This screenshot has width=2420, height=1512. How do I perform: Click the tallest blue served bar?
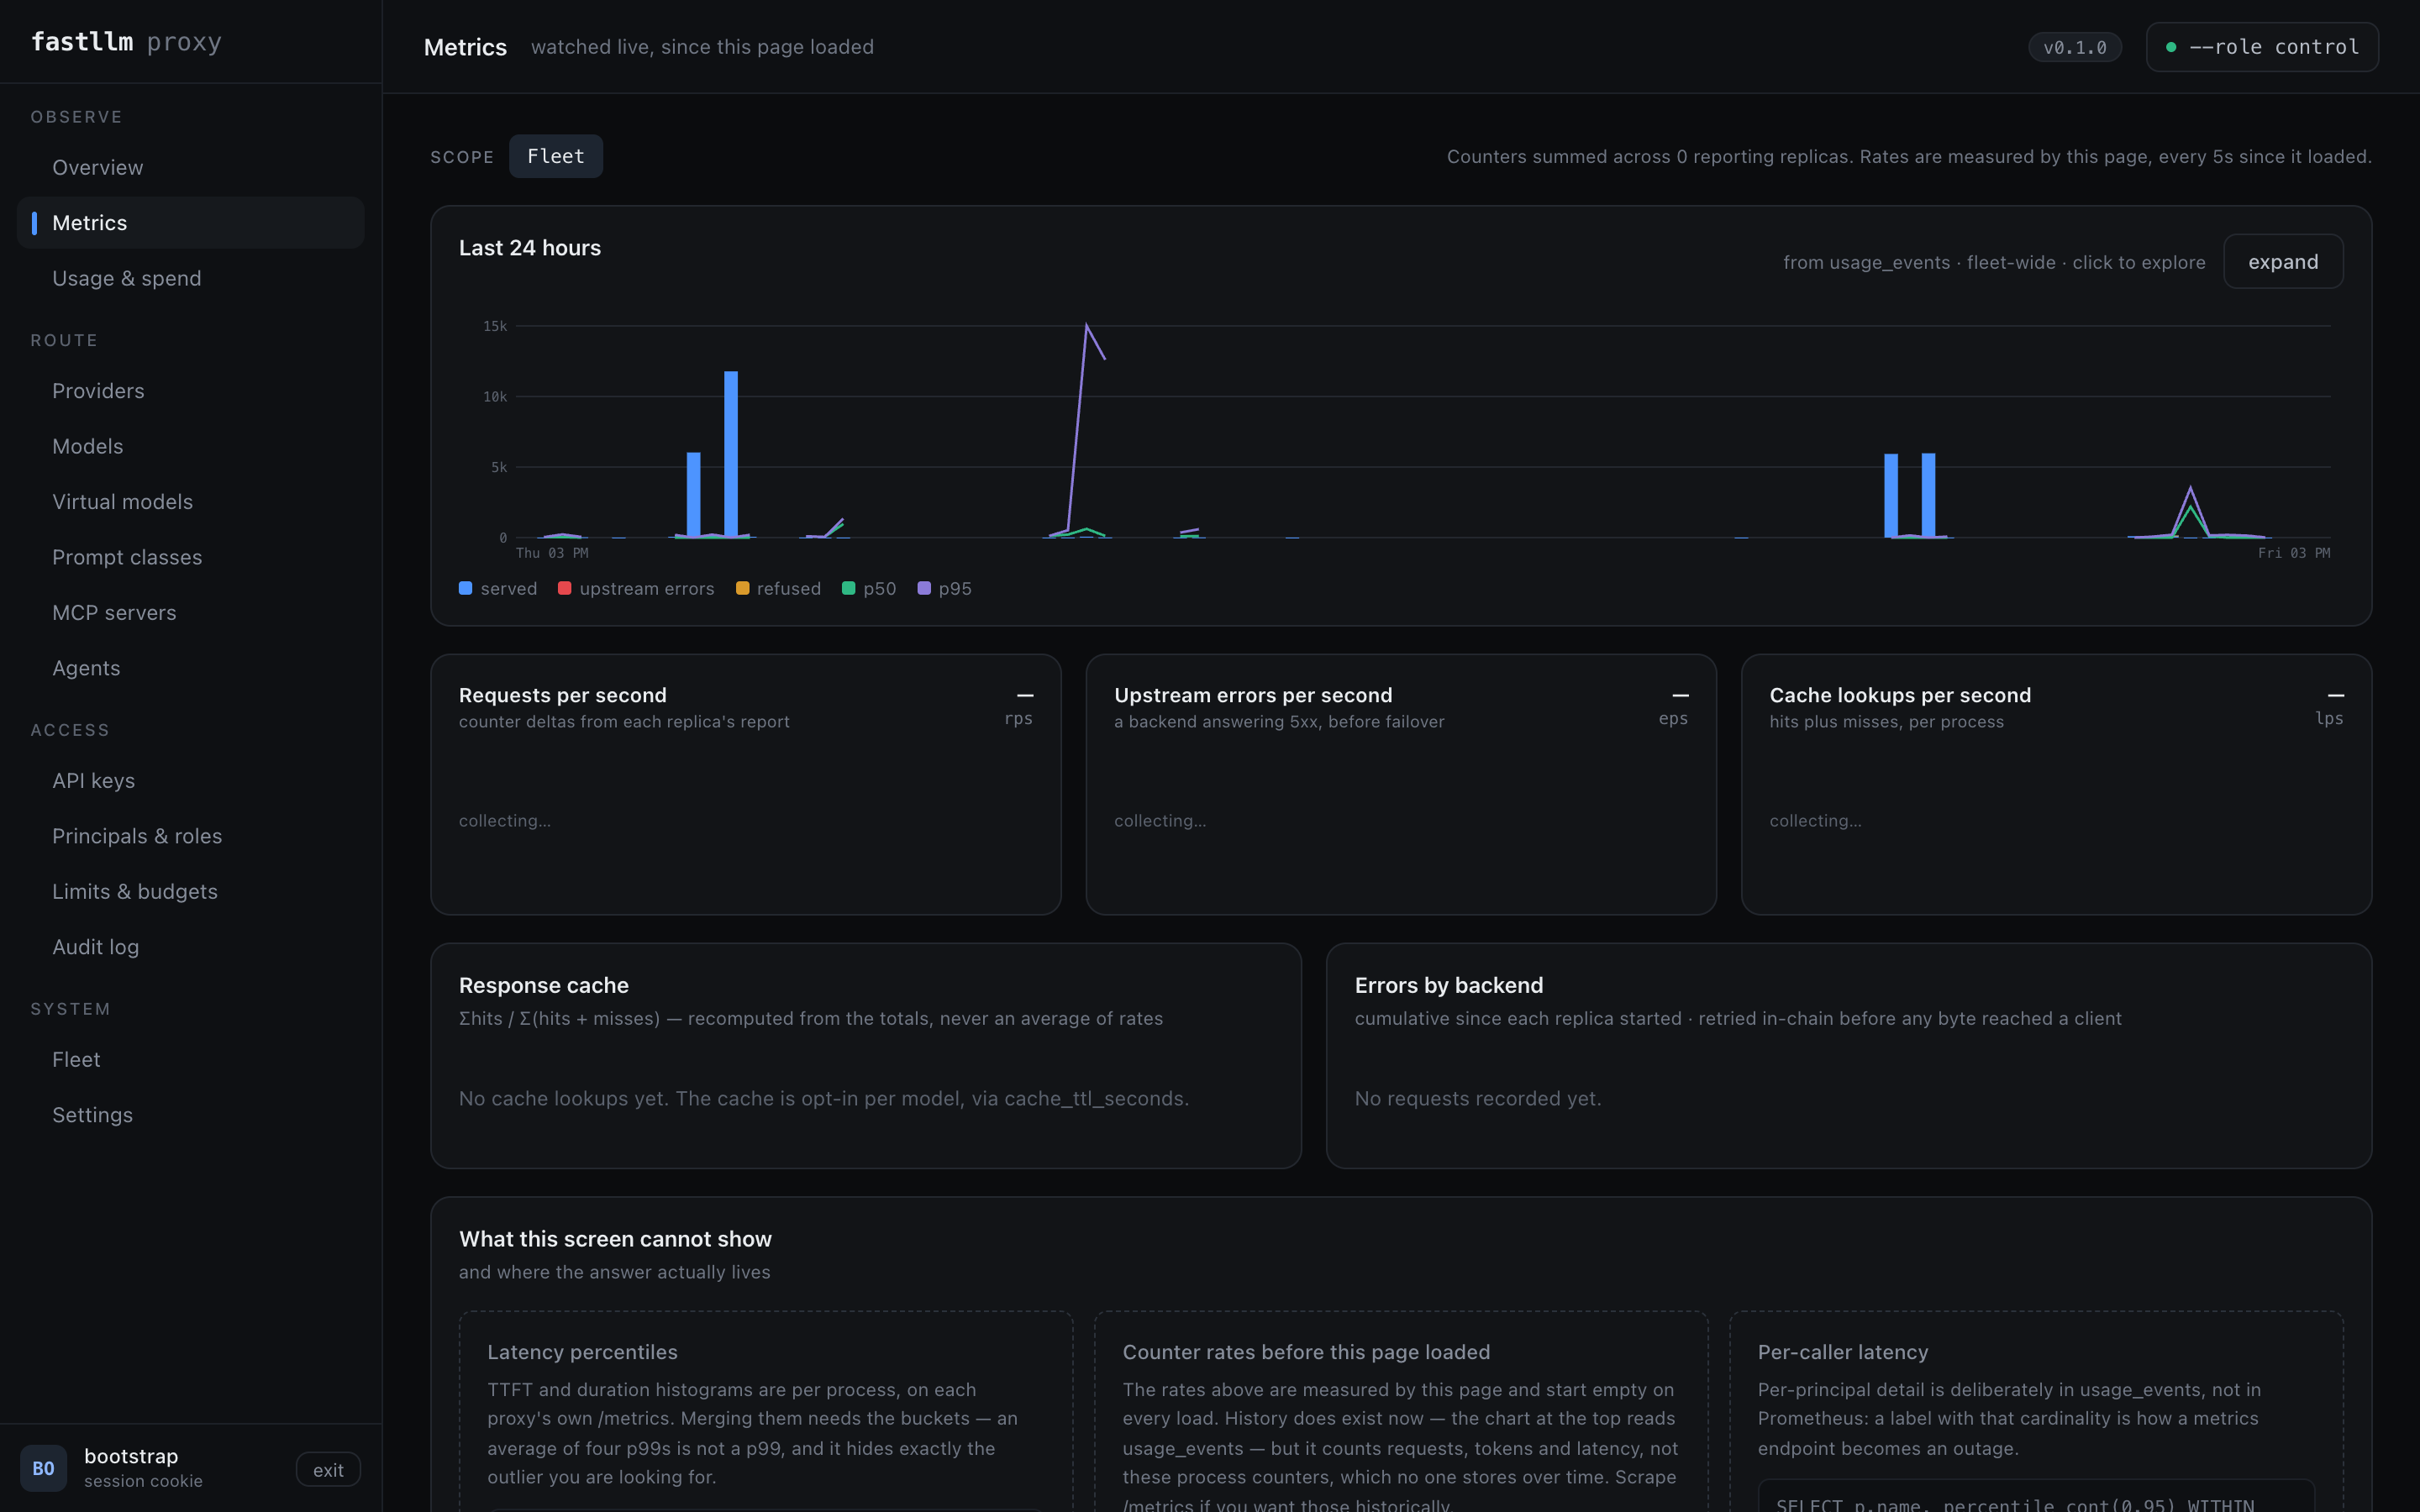[x=731, y=455]
